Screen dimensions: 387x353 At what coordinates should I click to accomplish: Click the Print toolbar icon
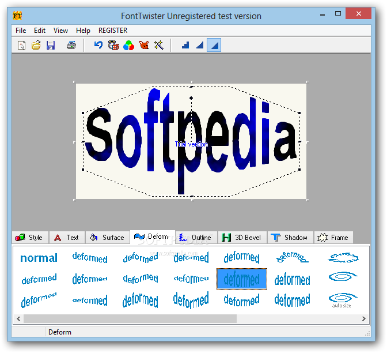[71, 46]
